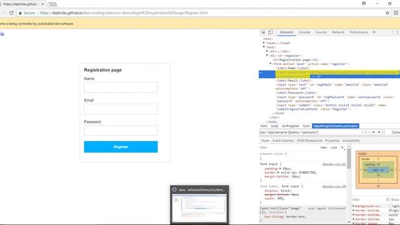Click the Styles Filter field
Screen dimensions: 400x225
(288, 147)
